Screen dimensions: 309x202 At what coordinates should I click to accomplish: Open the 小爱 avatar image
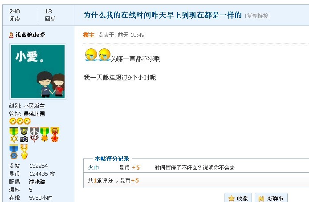[x=38, y=71]
